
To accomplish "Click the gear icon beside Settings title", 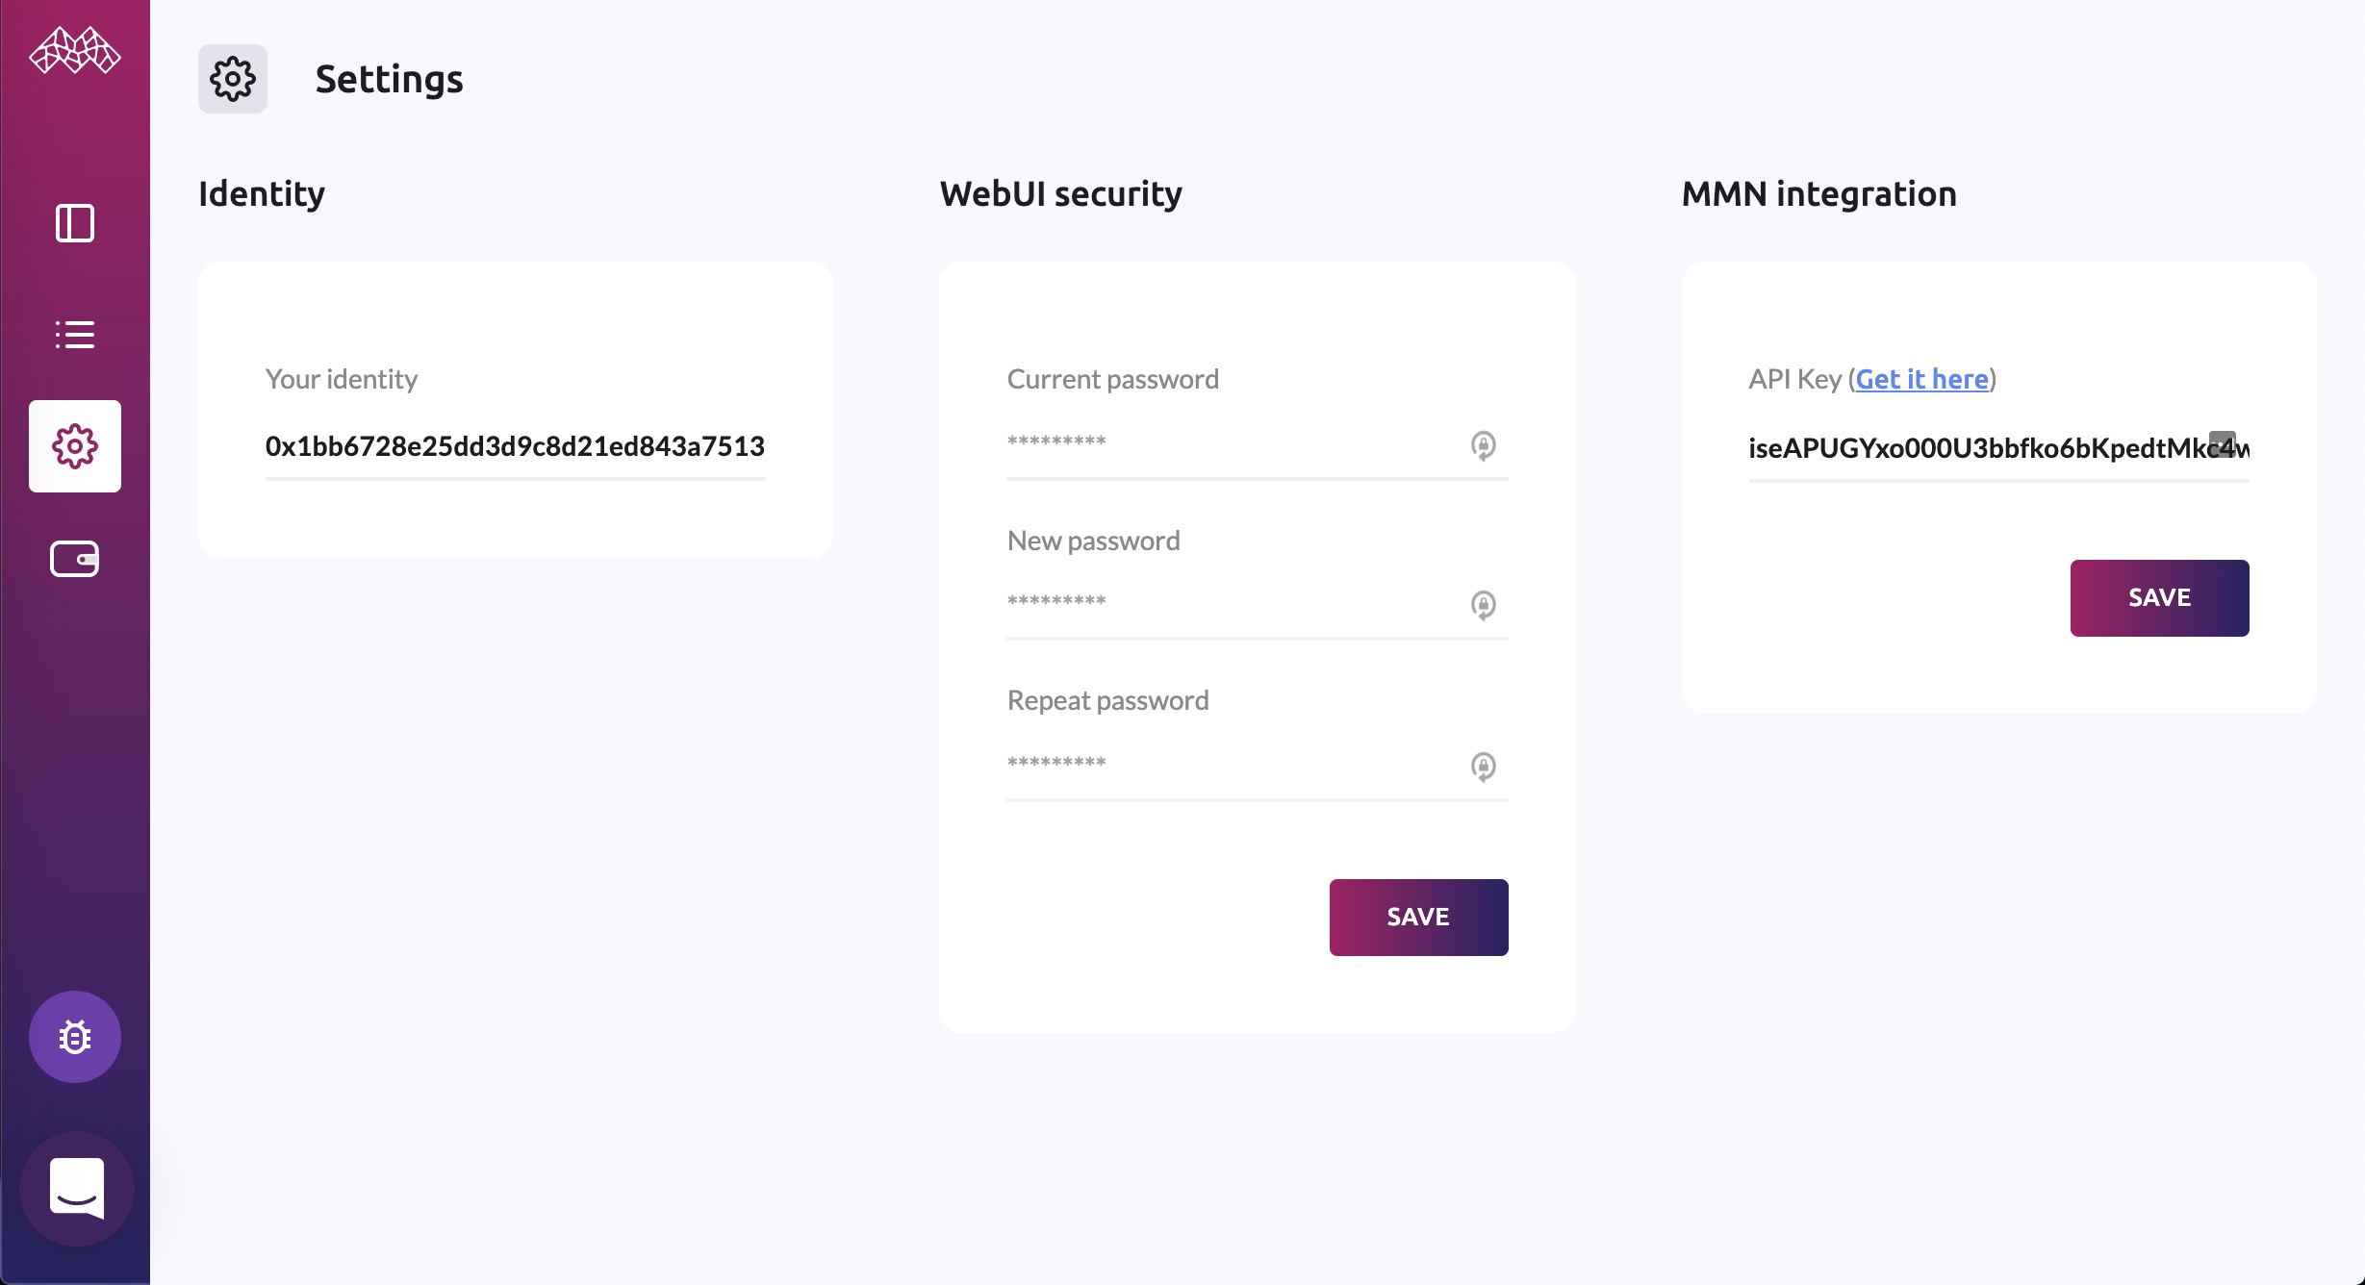I will [233, 79].
